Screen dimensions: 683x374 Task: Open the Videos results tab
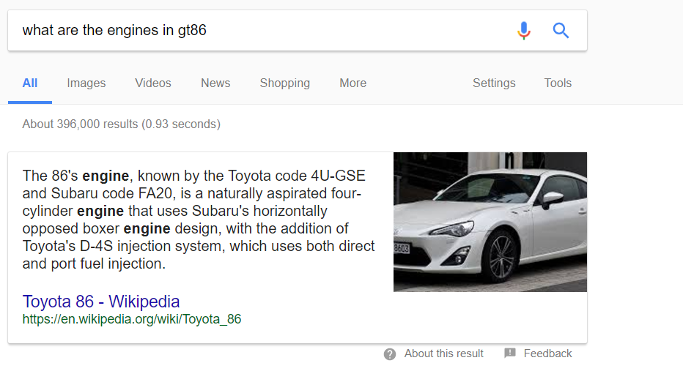coord(153,83)
